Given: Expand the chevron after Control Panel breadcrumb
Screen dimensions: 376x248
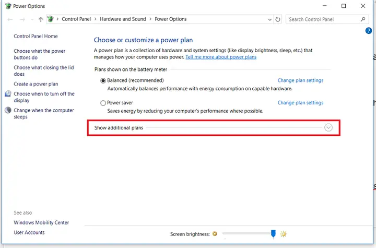Looking at the screenshot, I should (96, 19).
